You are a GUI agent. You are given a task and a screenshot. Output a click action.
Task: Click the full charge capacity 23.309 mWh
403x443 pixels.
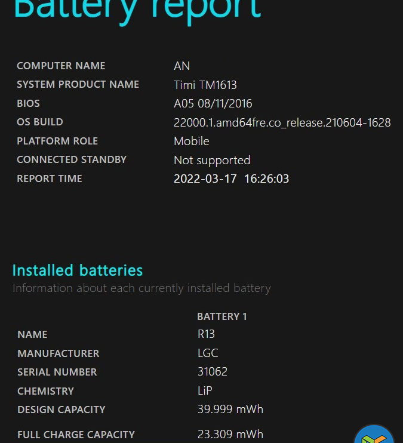[x=230, y=435]
